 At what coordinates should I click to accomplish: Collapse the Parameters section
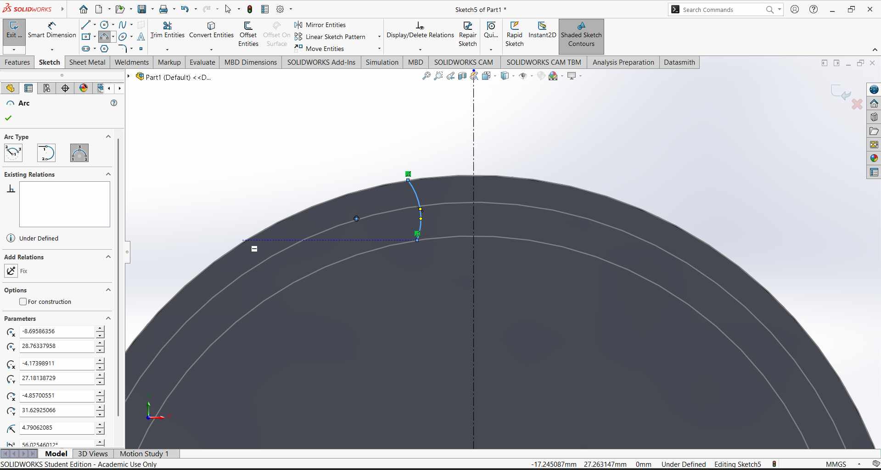click(x=108, y=319)
